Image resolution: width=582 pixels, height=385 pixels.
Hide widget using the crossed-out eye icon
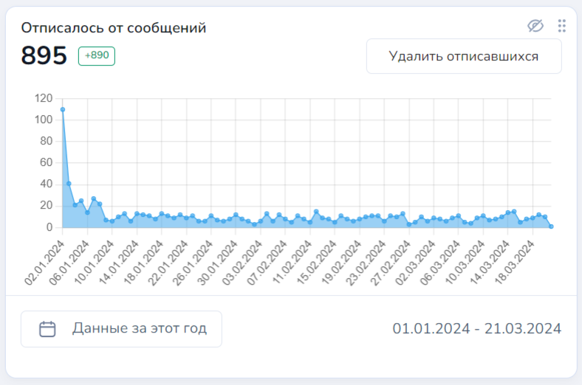(x=535, y=26)
